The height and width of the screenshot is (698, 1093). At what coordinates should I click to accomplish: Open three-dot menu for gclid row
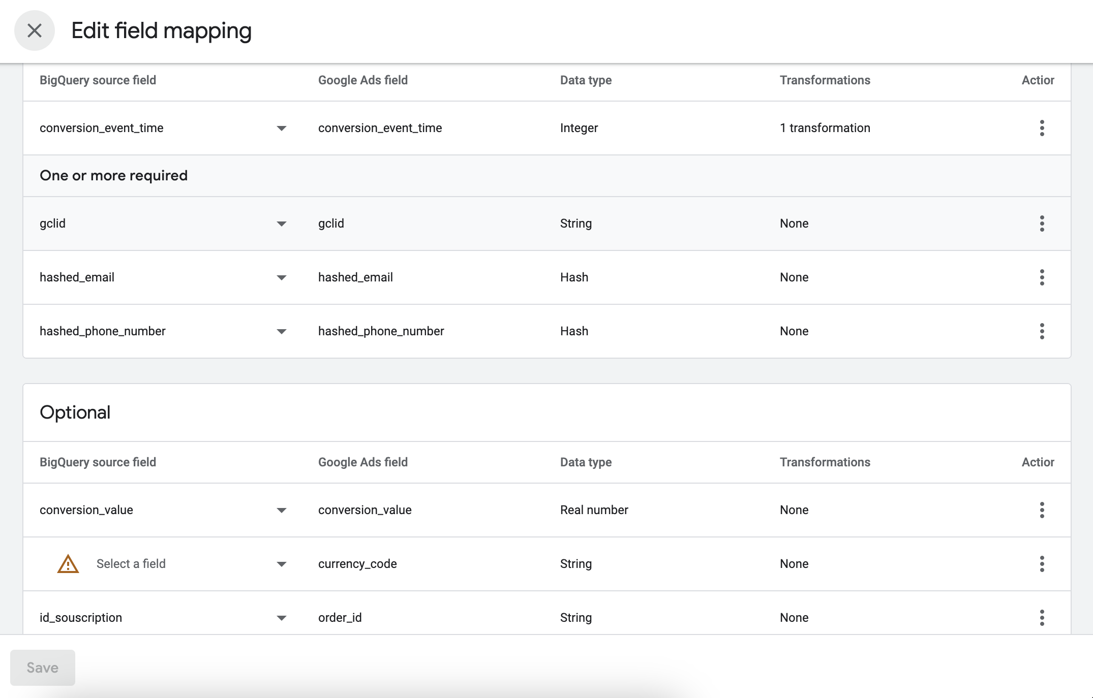(x=1042, y=224)
